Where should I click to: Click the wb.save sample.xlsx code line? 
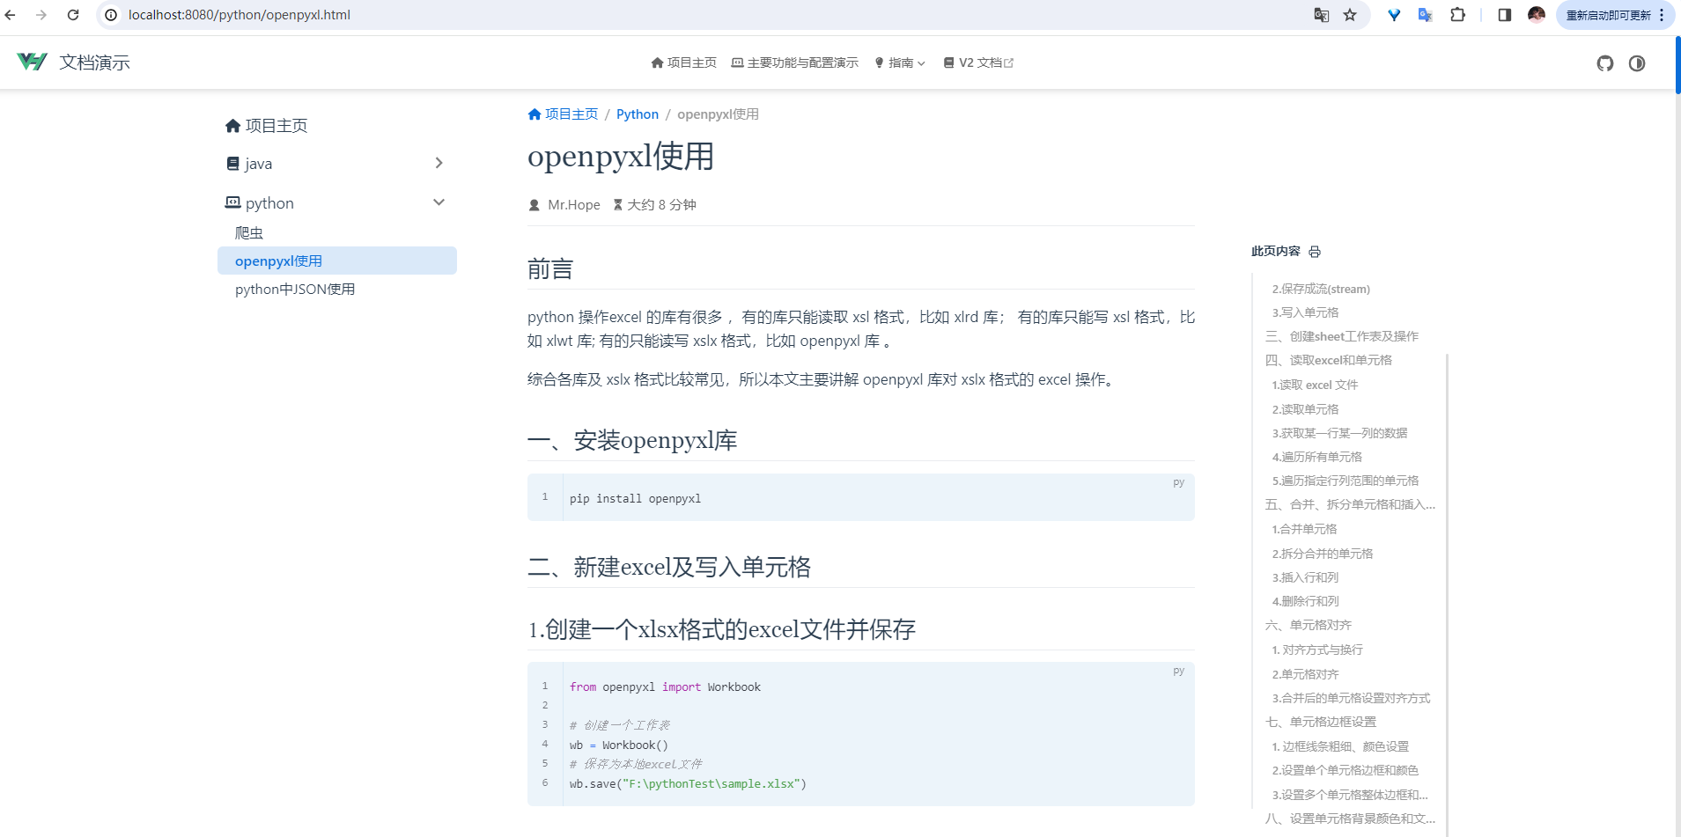688,784
